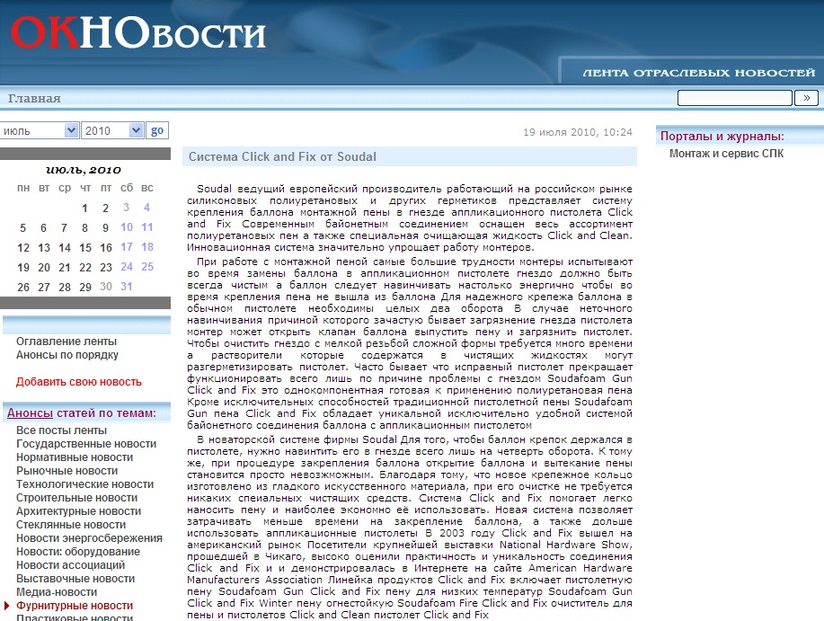Viewport: 824px width, 621px height.
Task: Select calendar day 7
Action: coord(64,228)
